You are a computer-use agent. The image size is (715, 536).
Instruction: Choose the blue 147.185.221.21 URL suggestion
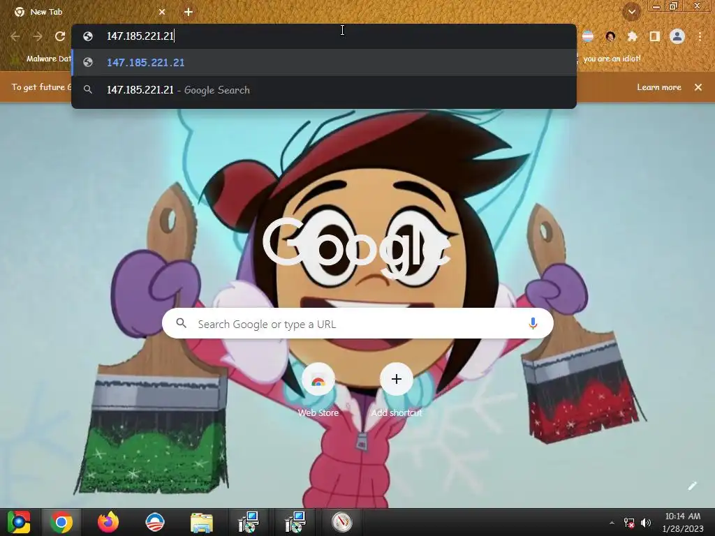click(x=324, y=62)
